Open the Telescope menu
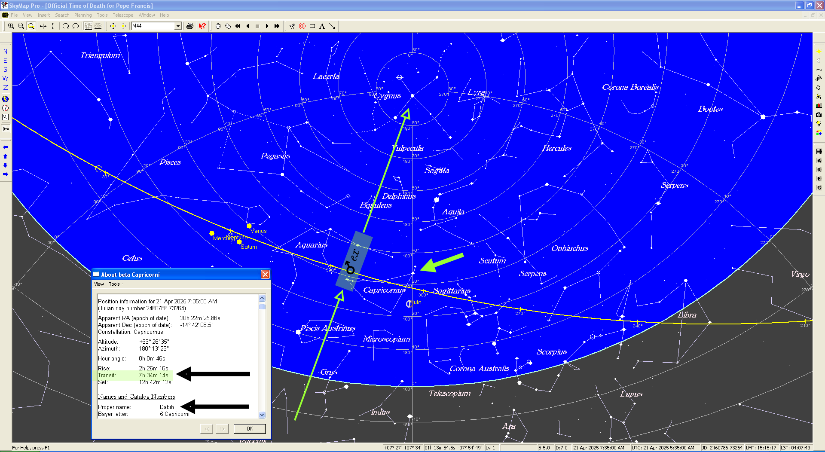Viewport: 825px width, 452px height. pyautogui.click(x=123, y=15)
